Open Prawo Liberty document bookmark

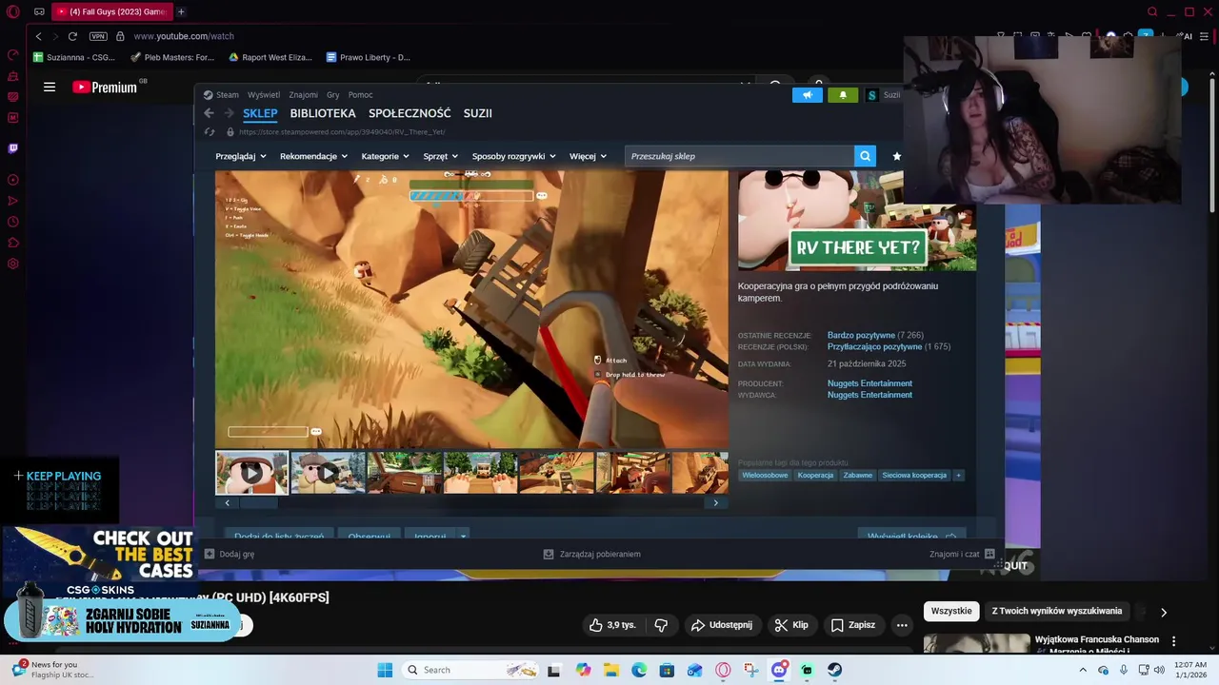[x=368, y=57]
